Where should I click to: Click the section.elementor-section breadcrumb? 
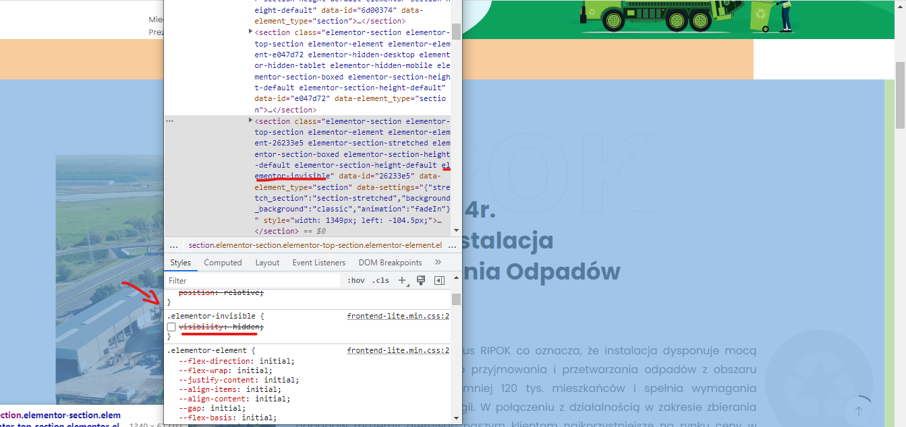[x=315, y=245]
